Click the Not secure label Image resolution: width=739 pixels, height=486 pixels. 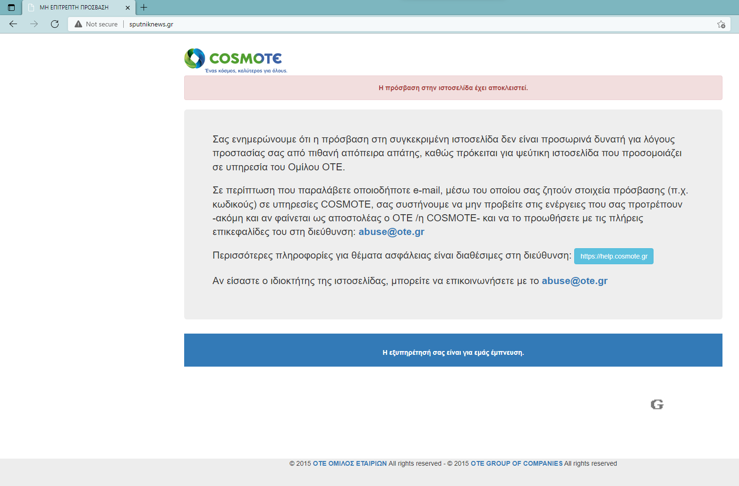click(102, 24)
